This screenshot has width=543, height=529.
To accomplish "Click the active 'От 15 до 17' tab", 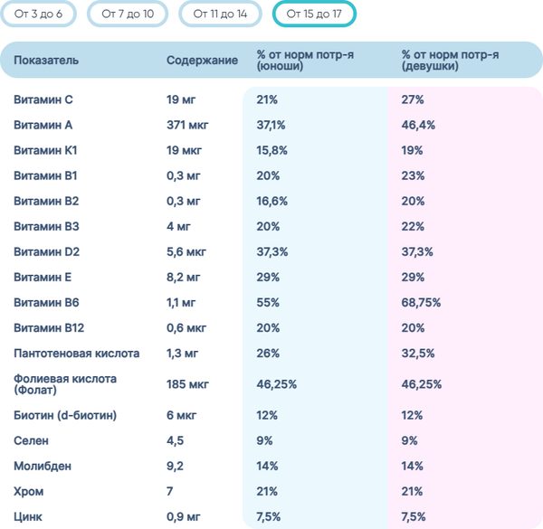I will (x=313, y=14).
